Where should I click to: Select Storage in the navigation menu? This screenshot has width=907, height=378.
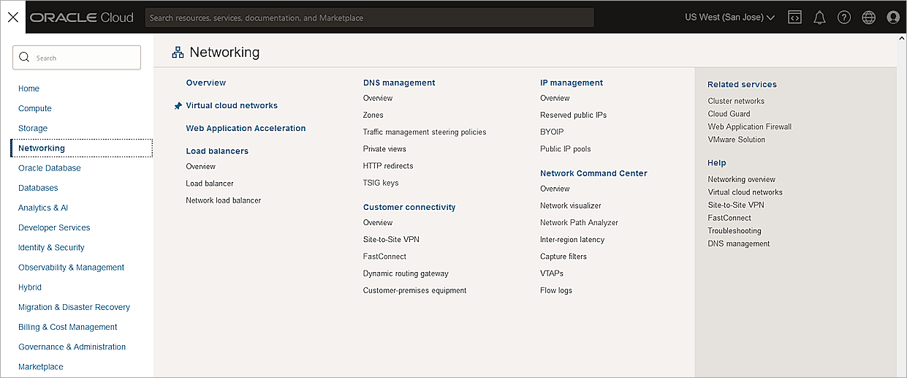(33, 128)
